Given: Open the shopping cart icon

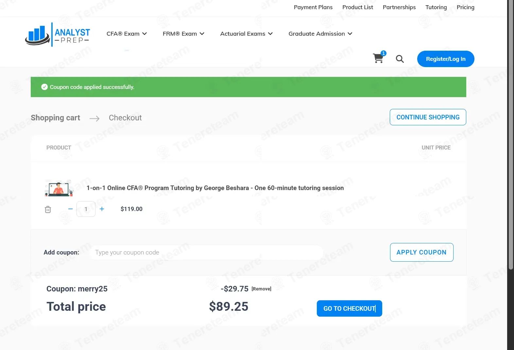Looking at the screenshot, I should click(379, 58).
